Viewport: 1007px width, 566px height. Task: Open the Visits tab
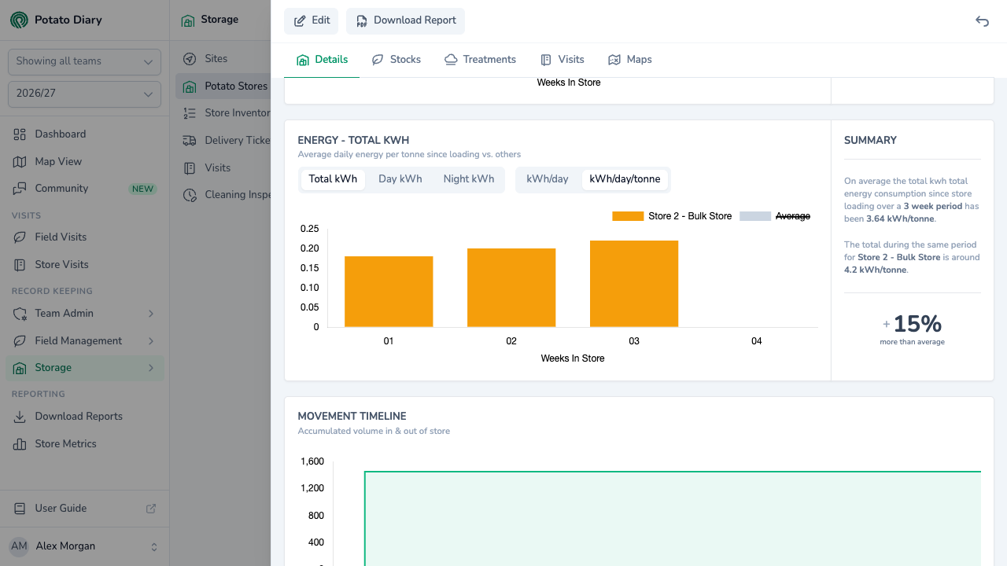coord(562,60)
